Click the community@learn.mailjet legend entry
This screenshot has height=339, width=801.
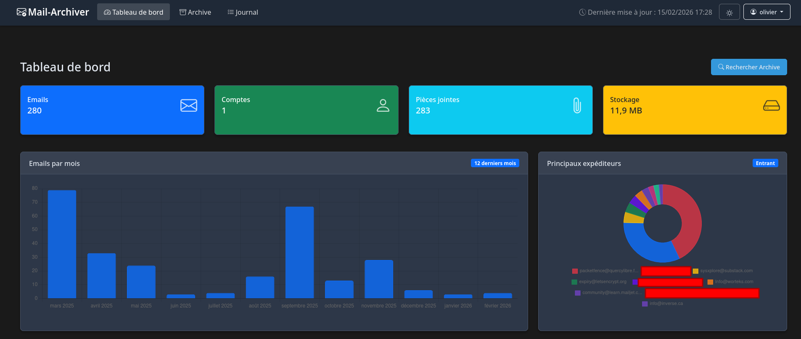[608, 293]
